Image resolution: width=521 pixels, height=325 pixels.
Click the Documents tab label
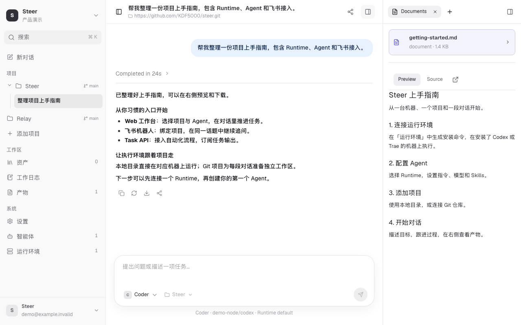(x=414, y=11)
